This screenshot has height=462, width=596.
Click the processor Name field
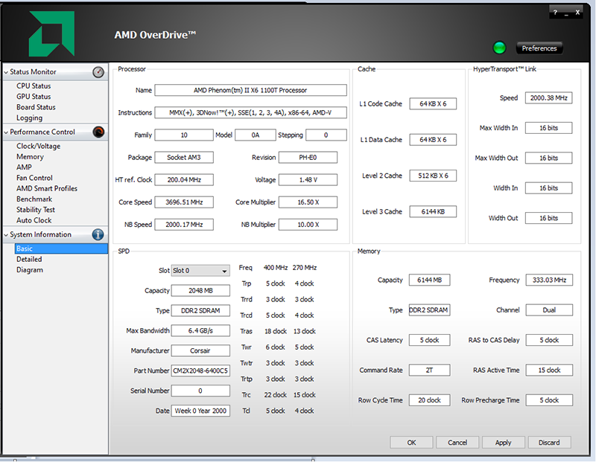point(250,90)
